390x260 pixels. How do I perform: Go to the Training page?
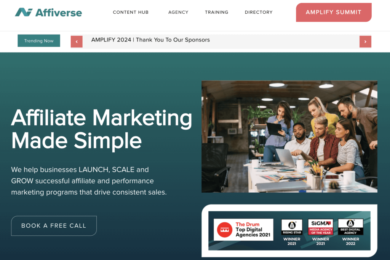coord(216,12)
